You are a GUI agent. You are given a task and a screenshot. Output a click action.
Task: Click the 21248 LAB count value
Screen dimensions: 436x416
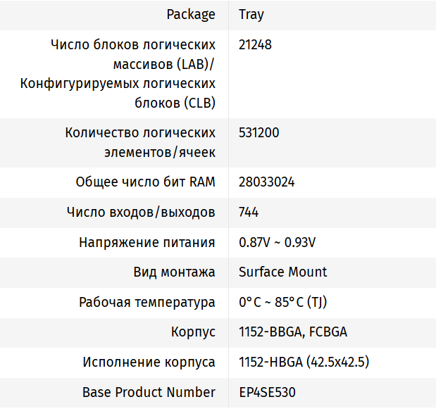[255, 44]
